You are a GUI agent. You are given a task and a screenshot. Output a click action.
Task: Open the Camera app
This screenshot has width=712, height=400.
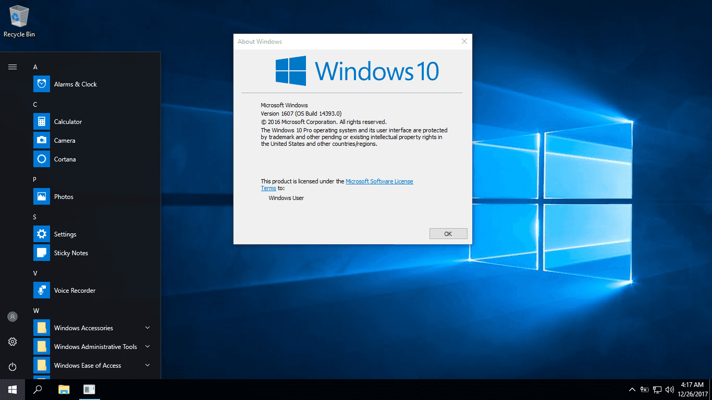[65, 140]
